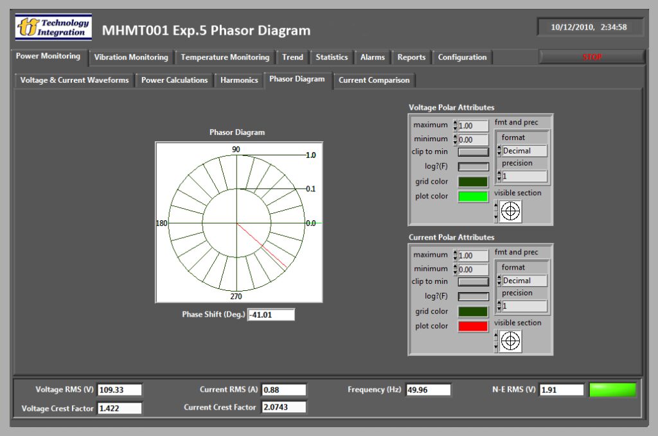This screenshot has height=436, width=658.
Task: Open the Trend tab
Action: pos(292,57)
